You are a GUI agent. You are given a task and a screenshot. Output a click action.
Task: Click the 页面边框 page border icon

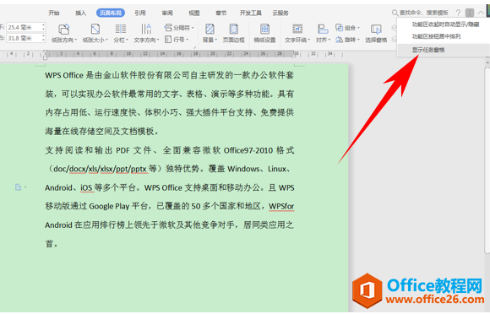(233, 29)
